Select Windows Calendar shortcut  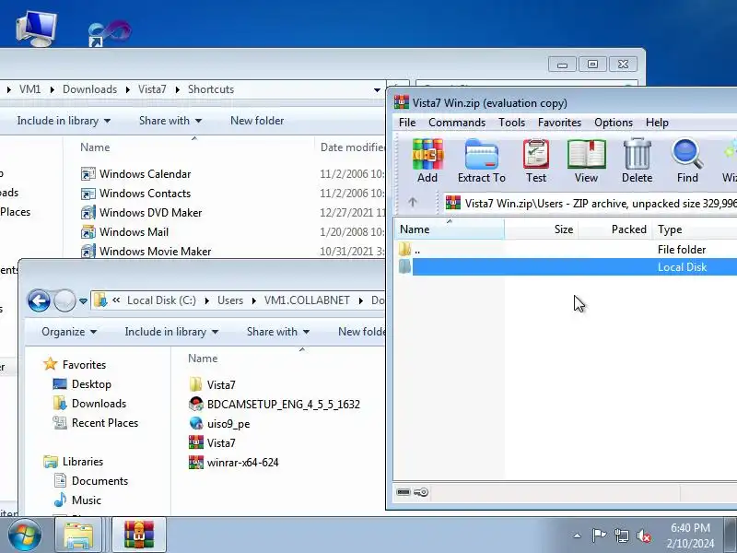pyautogui.click(x=135, y=174)
